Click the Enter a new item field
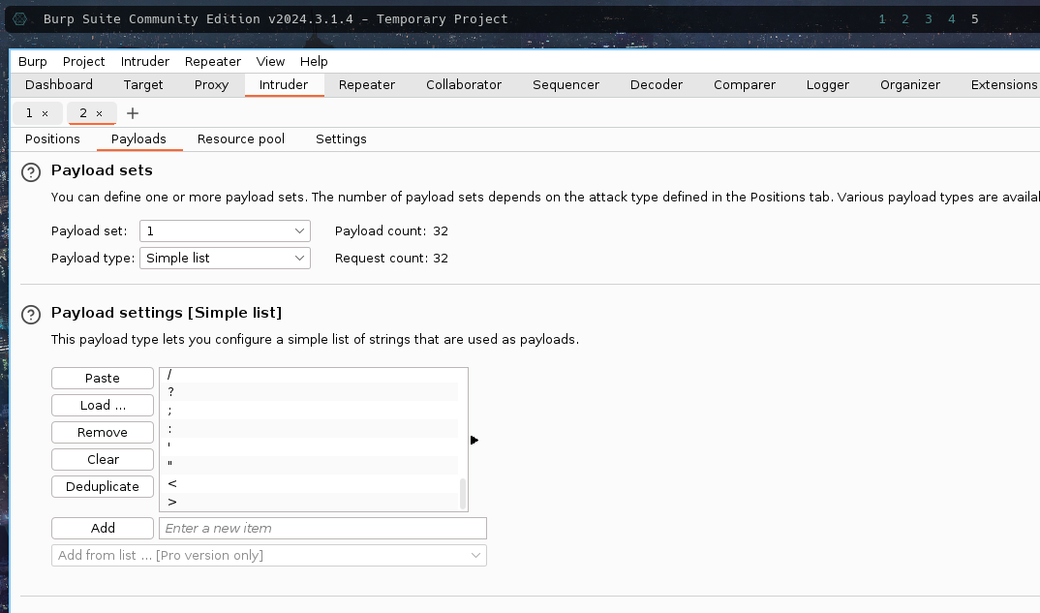 (x=322, y=529)
